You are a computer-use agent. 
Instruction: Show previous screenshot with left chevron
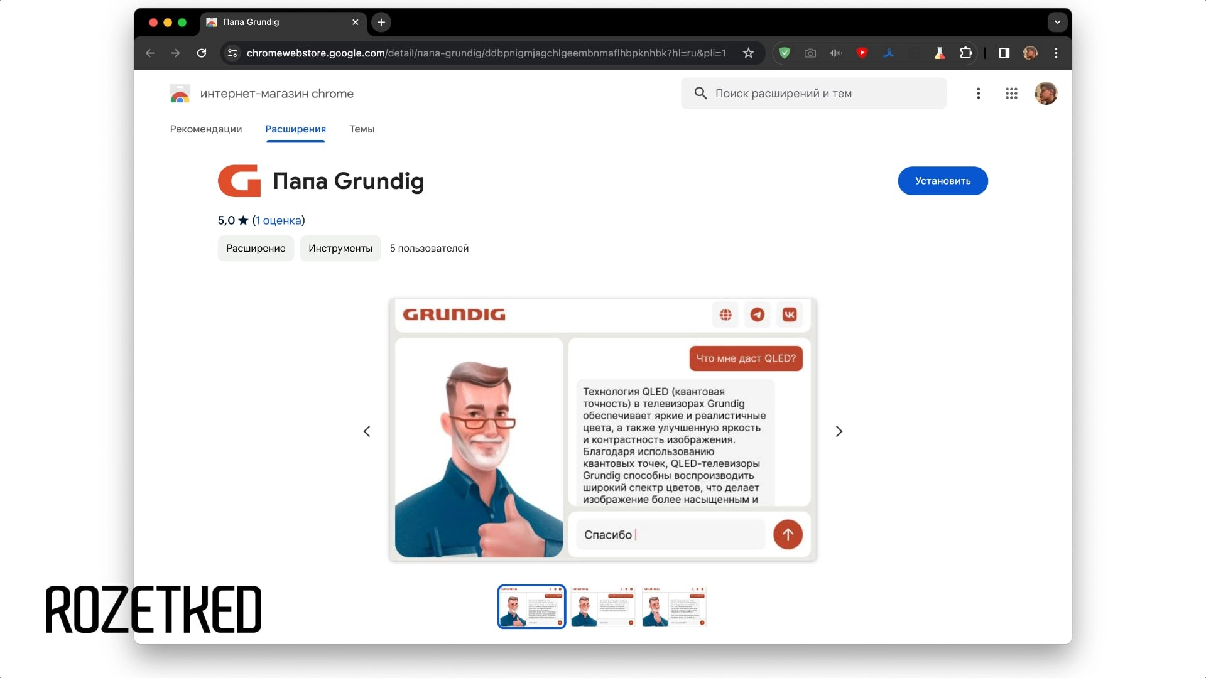pyautogui.click(x=367, y=431)
